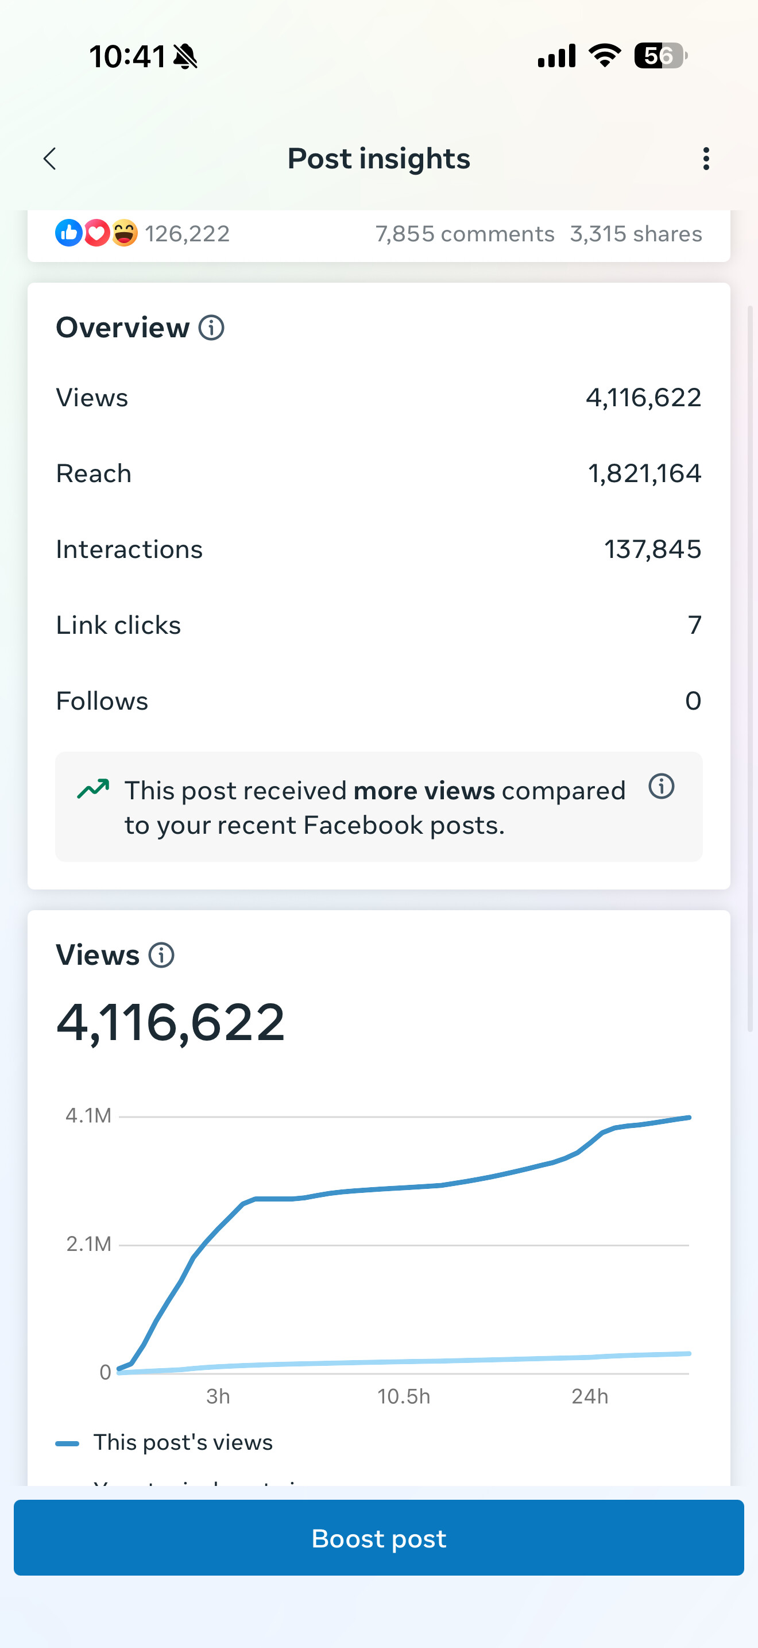Tap the 126,222 reactions count
Image resolution: width=758 pixels, height=1648 pixels.
coord(187,234)
